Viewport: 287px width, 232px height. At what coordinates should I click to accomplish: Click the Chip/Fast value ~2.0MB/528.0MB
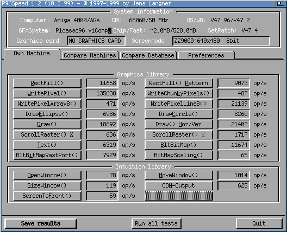[x=173, y=30]
